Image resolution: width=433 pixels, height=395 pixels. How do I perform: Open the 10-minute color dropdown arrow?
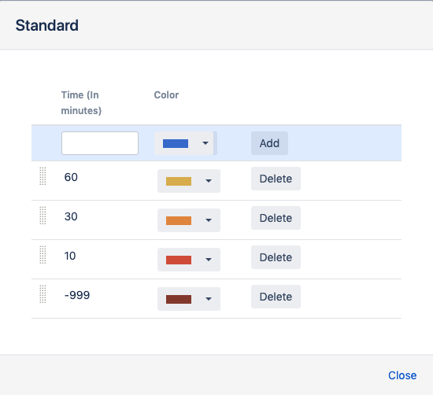(x=209, y=260)
